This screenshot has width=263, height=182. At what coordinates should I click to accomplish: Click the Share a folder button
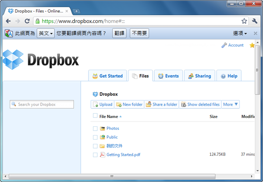click(161, 104)
